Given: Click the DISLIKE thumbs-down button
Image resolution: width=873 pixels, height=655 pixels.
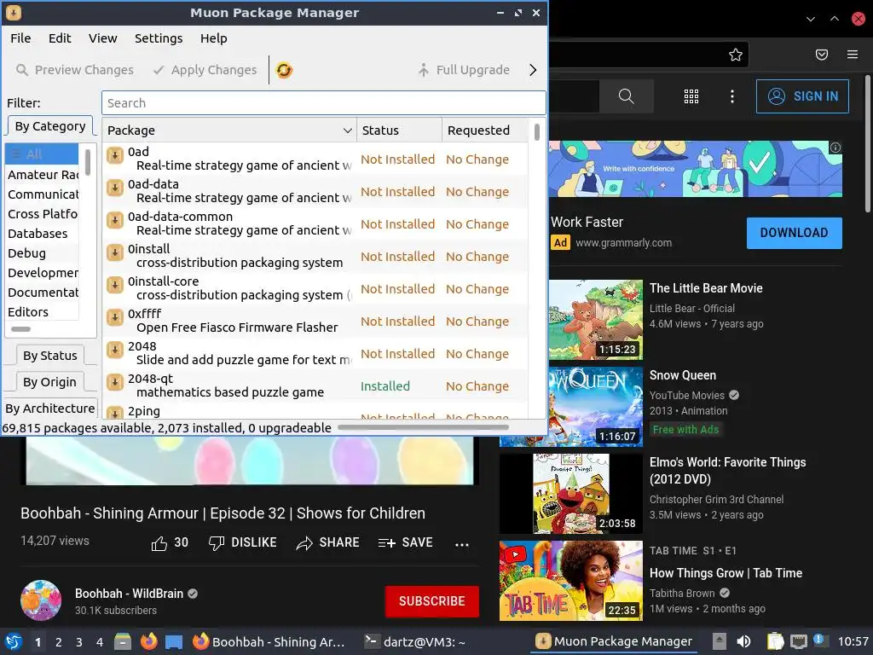Looking at the screenshot, I should pyautogui.click(x=242, y=543).
